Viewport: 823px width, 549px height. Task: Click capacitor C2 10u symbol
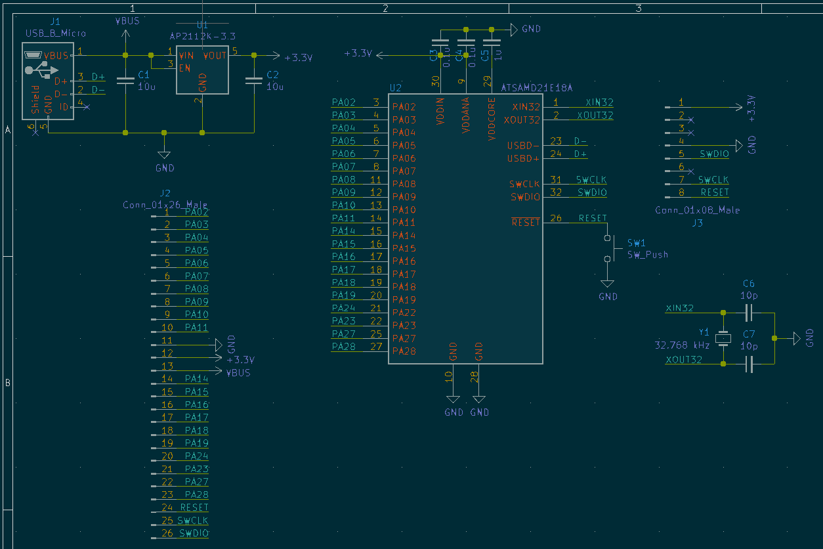[x=253, y=81]
